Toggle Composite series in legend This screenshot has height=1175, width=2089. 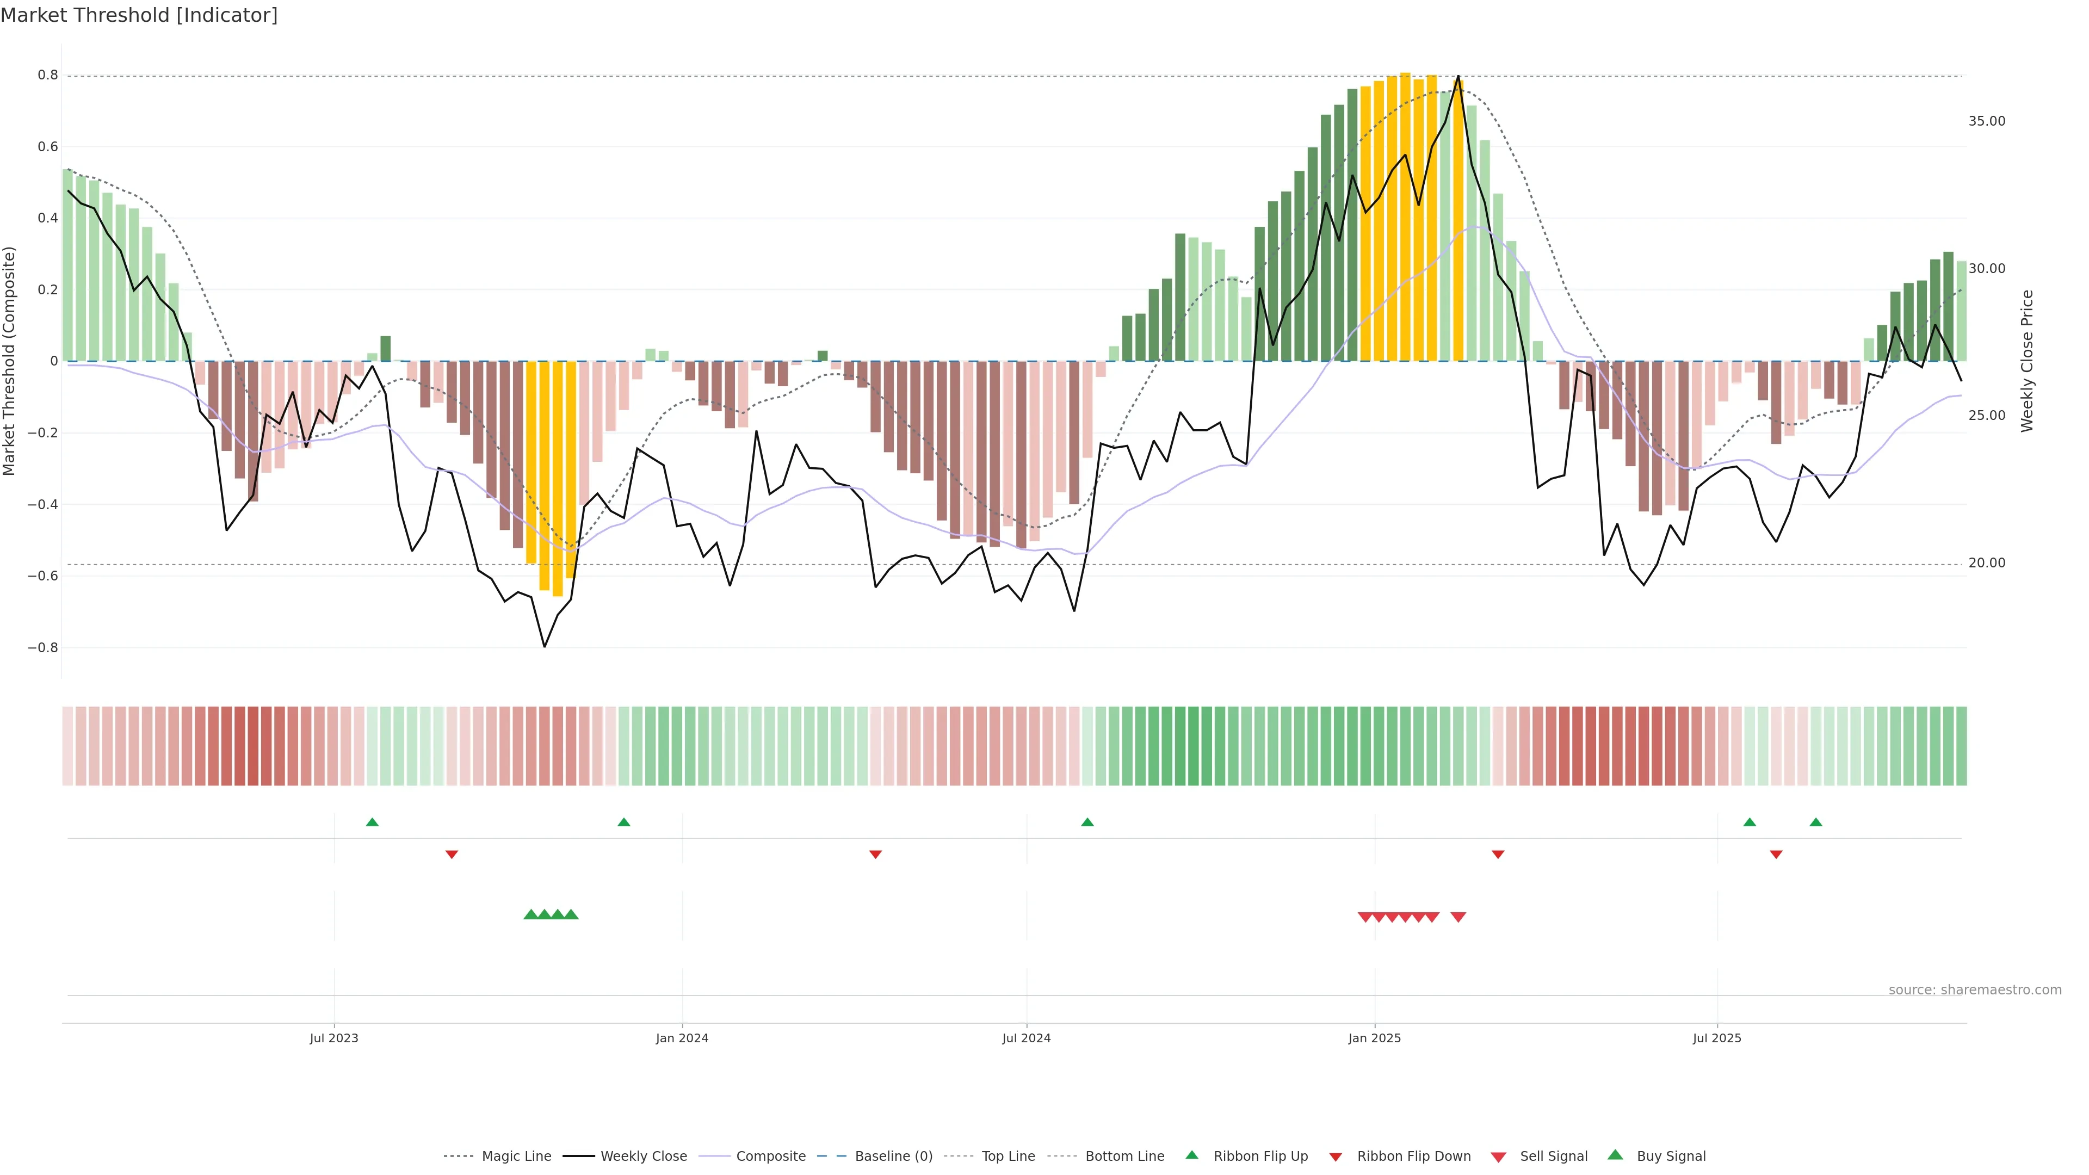point(770,1157)
